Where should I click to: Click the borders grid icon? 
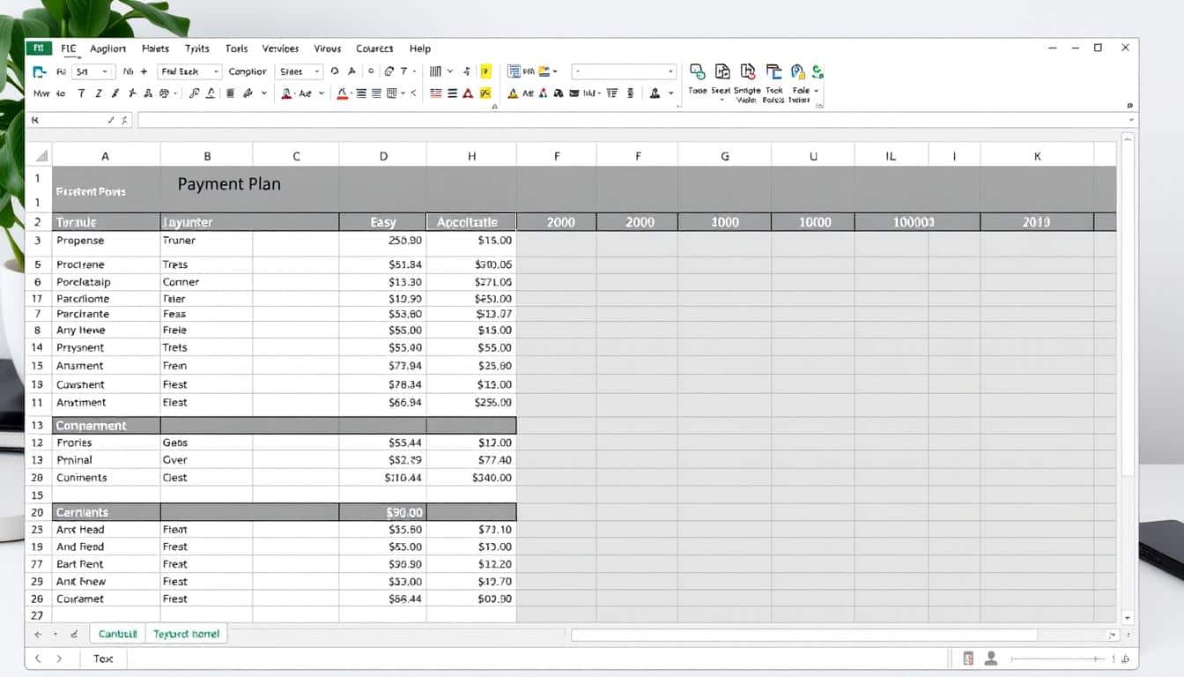coord(390,93)
